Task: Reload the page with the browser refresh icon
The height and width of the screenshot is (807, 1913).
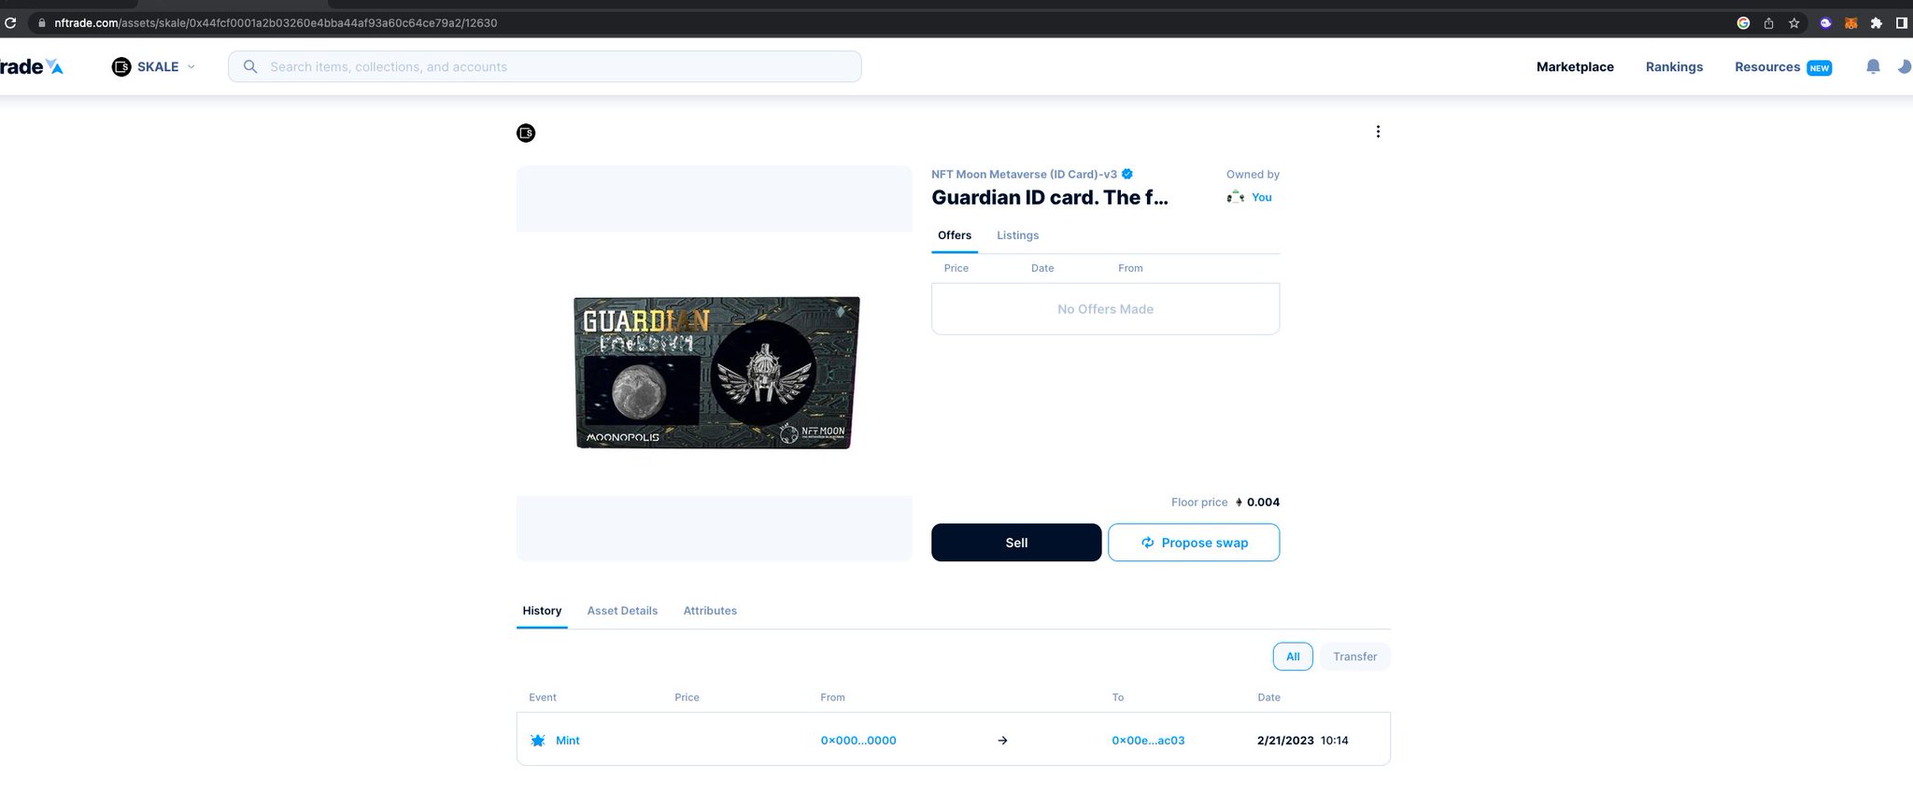Action: (10, 22)
